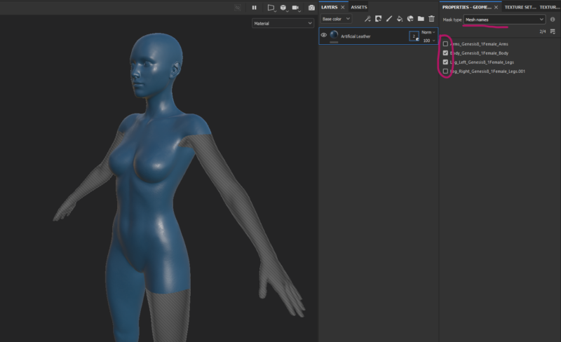Open the selection options list icon beside 2/4
Screen dimensions: 561x342
553,32
